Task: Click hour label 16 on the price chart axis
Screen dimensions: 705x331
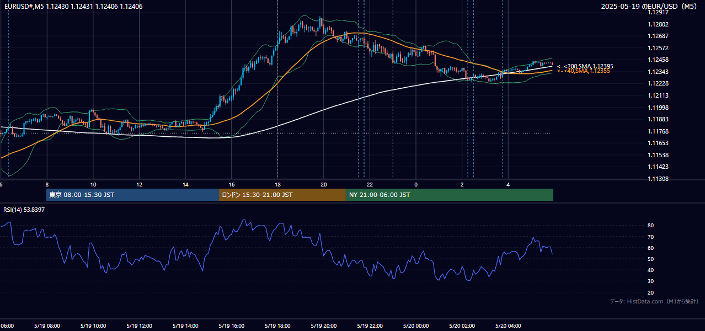Action: click(232, 184)
